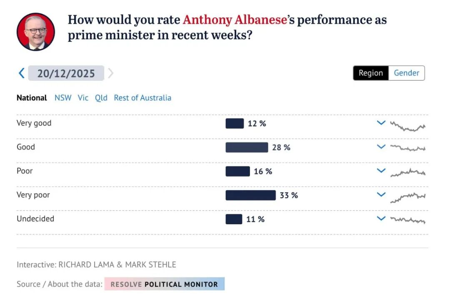Viewport: 450px width, 305px height.
Task: Select the Vic region tab
Action: pyautogui.click(x=83, y=98)
